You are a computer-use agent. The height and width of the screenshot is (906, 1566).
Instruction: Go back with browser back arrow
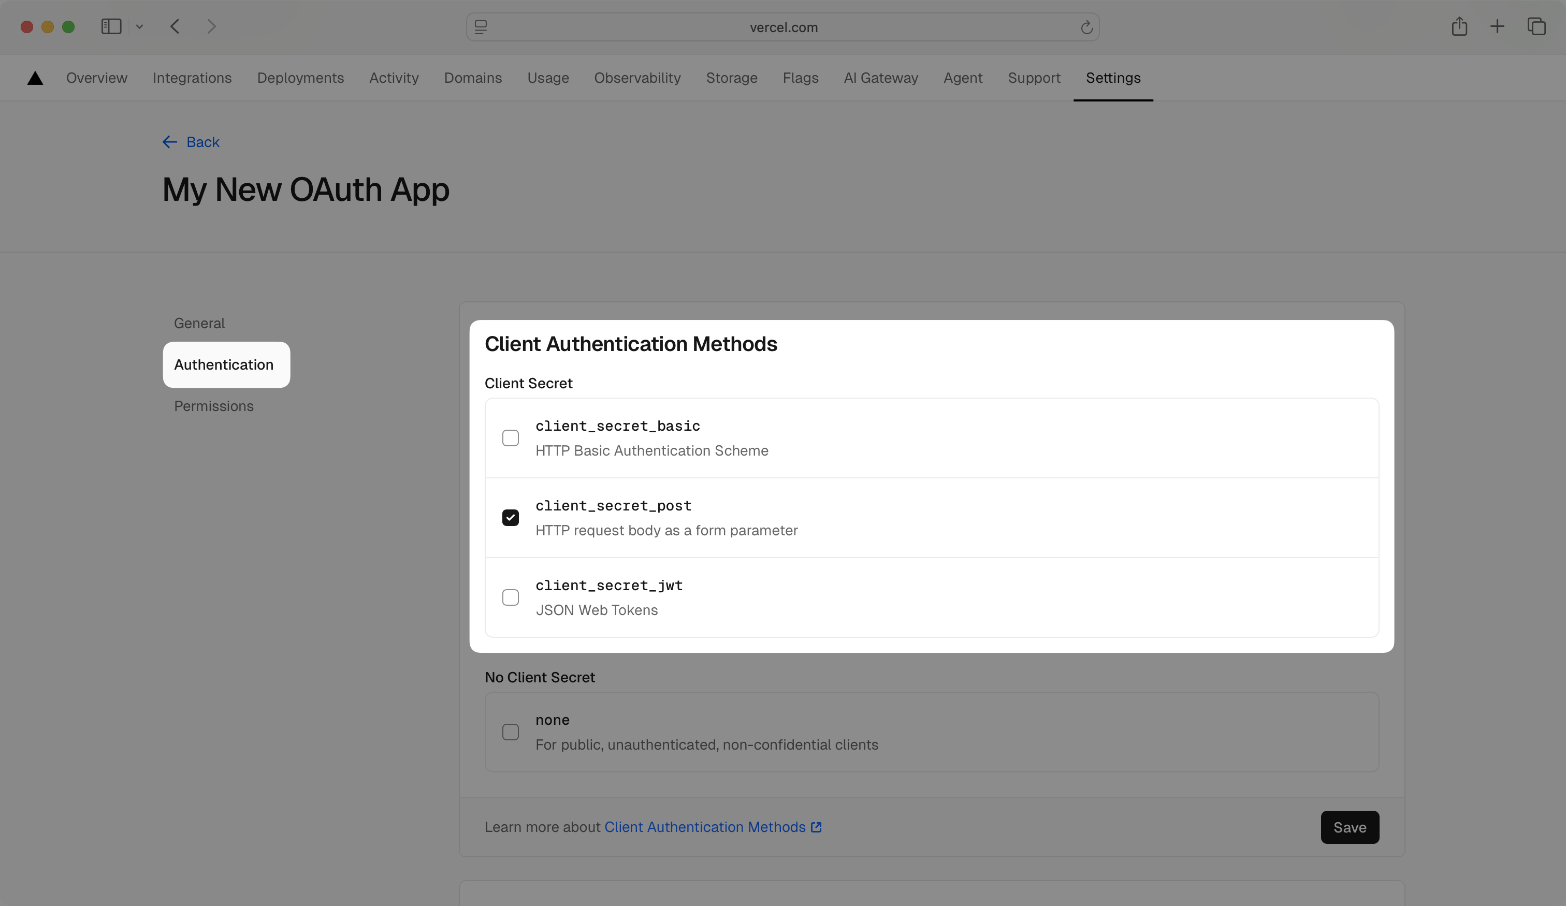(175, 27)
